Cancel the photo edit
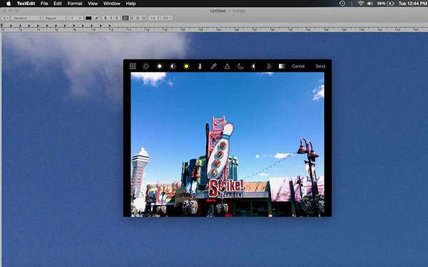428x267 pixels. (298, 66)
